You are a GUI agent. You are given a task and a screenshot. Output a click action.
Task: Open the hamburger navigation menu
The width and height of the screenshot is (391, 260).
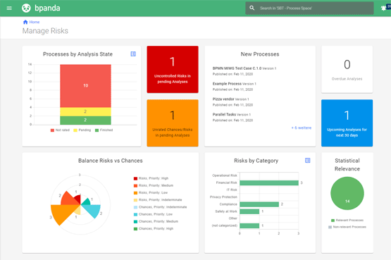click(x=9, y=8)
